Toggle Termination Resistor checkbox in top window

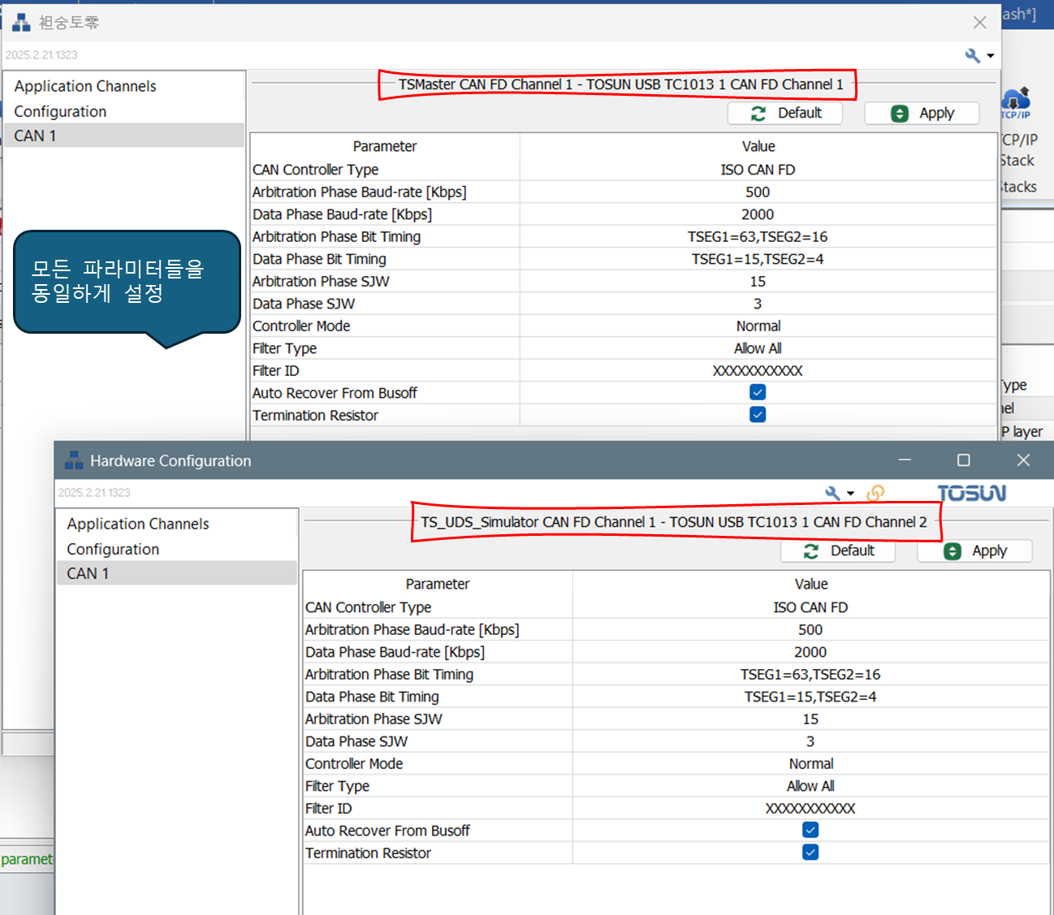click(758, 414)
